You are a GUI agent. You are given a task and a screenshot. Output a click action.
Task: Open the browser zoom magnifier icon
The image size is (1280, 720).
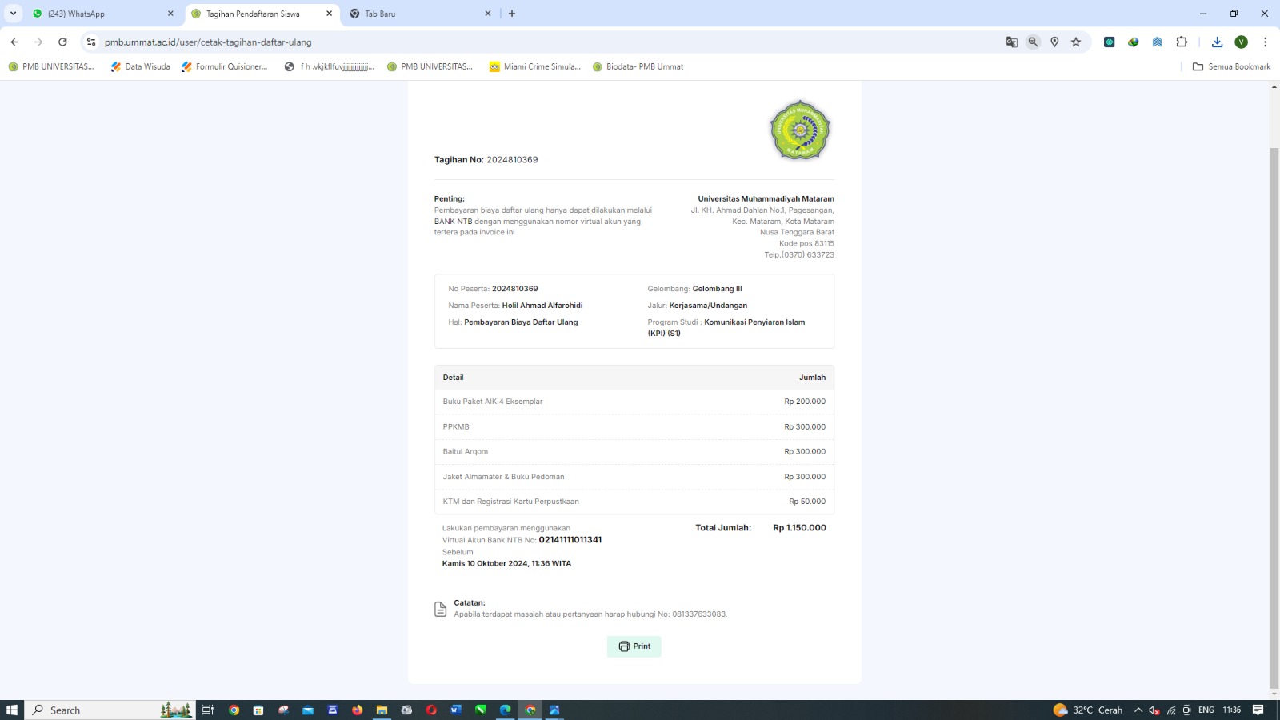[x=1033, y=42]
